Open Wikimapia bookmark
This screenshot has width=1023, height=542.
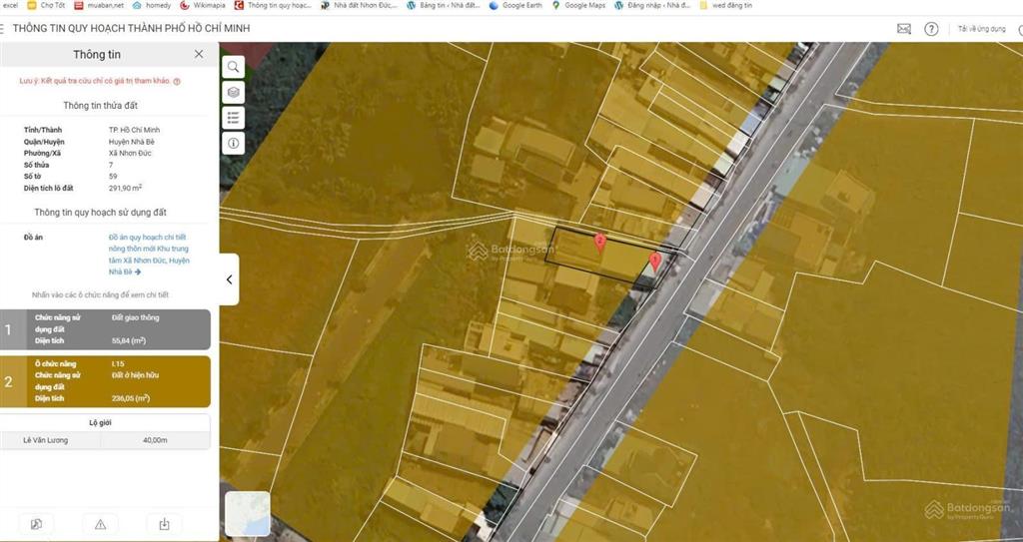202,5
